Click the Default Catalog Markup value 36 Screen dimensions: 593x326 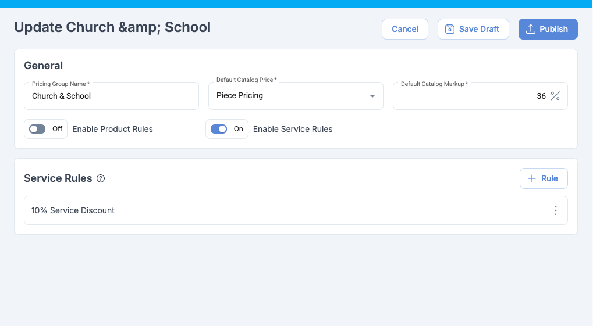[541, 96]
